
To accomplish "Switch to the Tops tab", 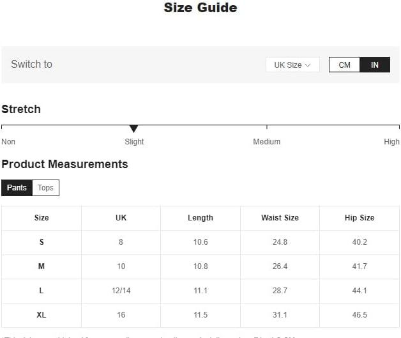I will coord(45,188).
